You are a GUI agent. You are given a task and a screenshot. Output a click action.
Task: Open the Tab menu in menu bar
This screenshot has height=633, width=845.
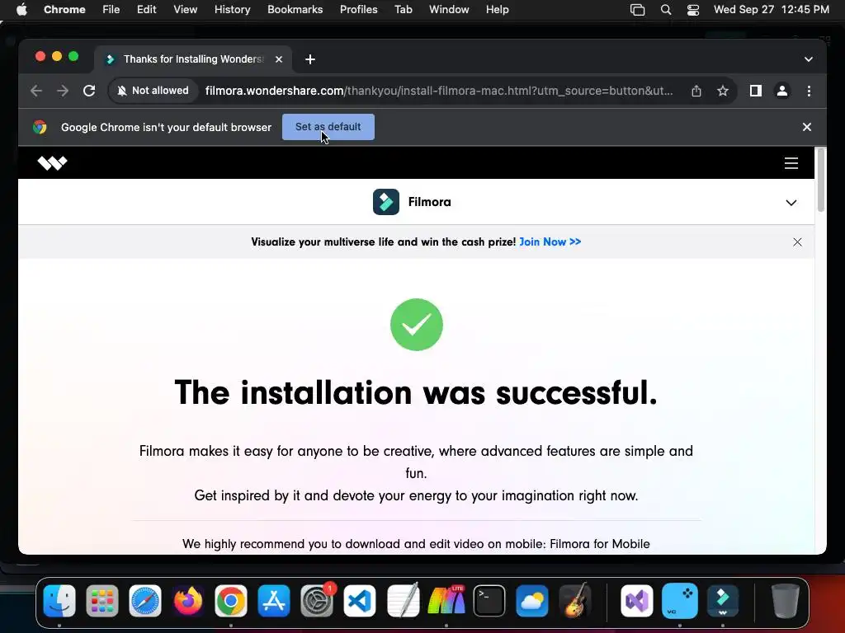[403, 10]
